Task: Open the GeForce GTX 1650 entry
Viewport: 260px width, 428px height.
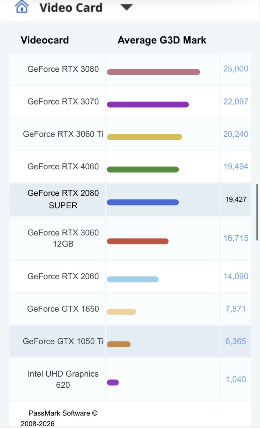Action: [63, 309]
